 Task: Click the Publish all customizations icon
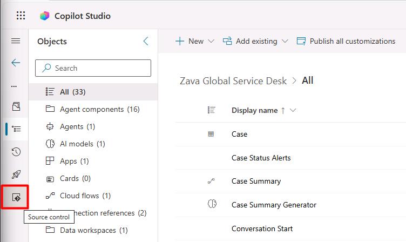pyautogui.click(x=301, y=41)
